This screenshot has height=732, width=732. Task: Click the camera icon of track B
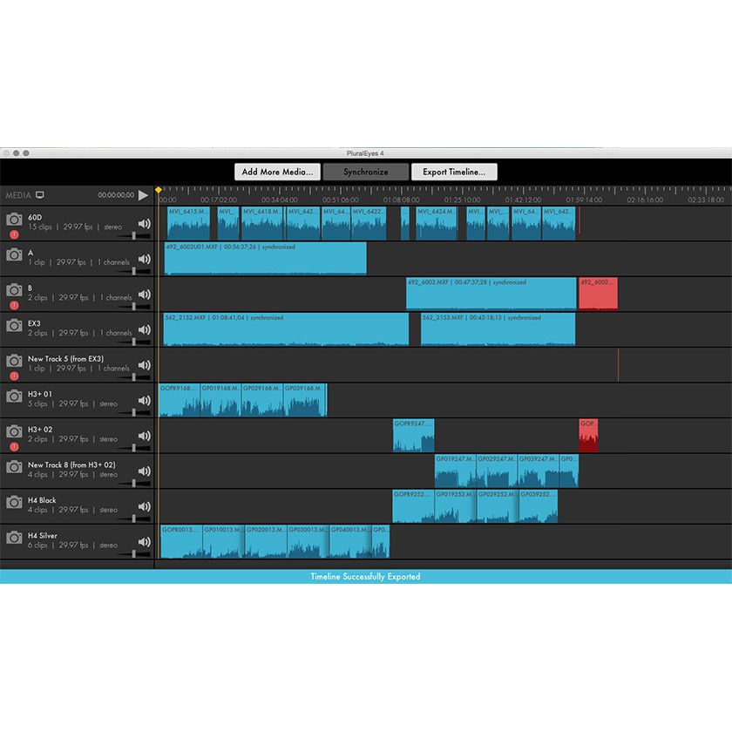[x=14, y=290]
